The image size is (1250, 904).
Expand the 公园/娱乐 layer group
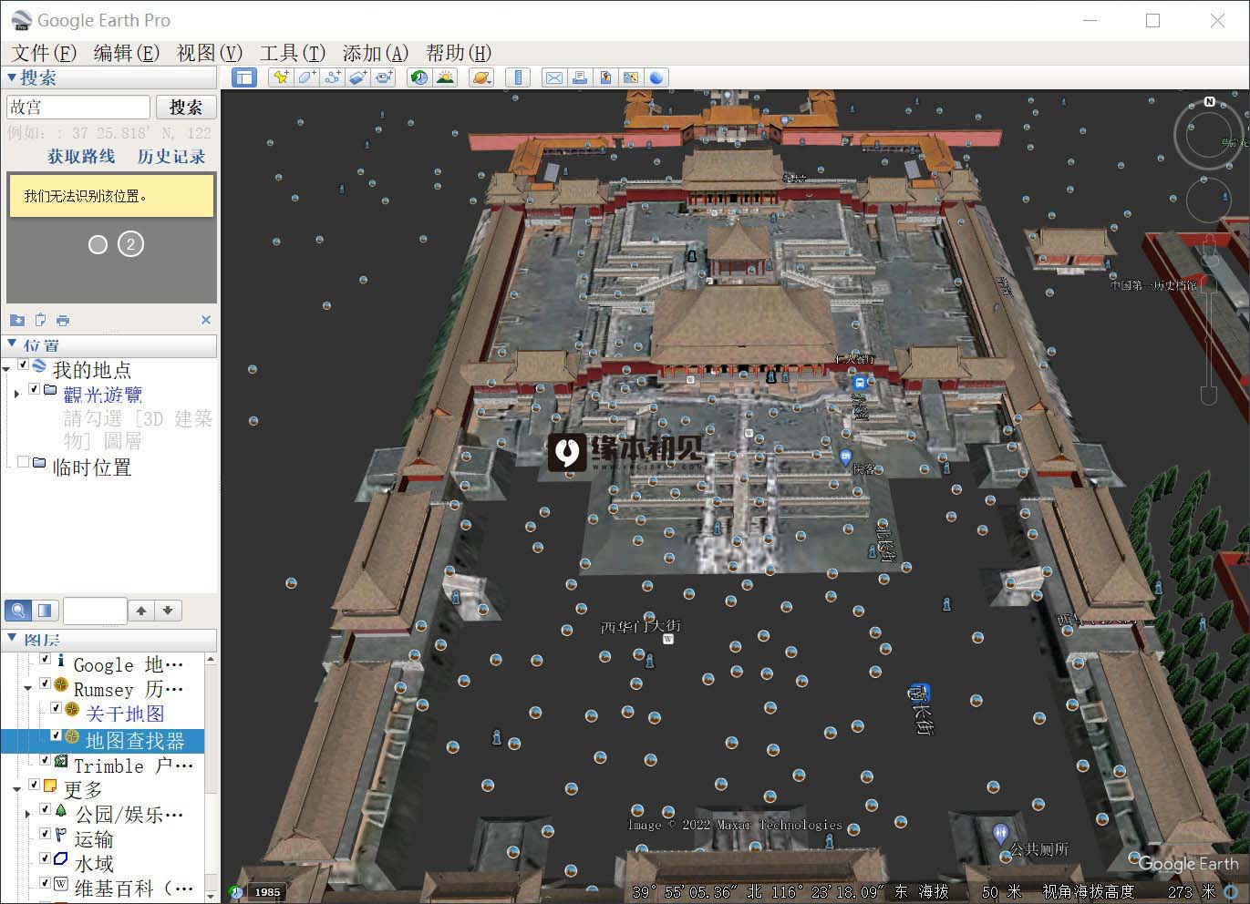[27, 813]
